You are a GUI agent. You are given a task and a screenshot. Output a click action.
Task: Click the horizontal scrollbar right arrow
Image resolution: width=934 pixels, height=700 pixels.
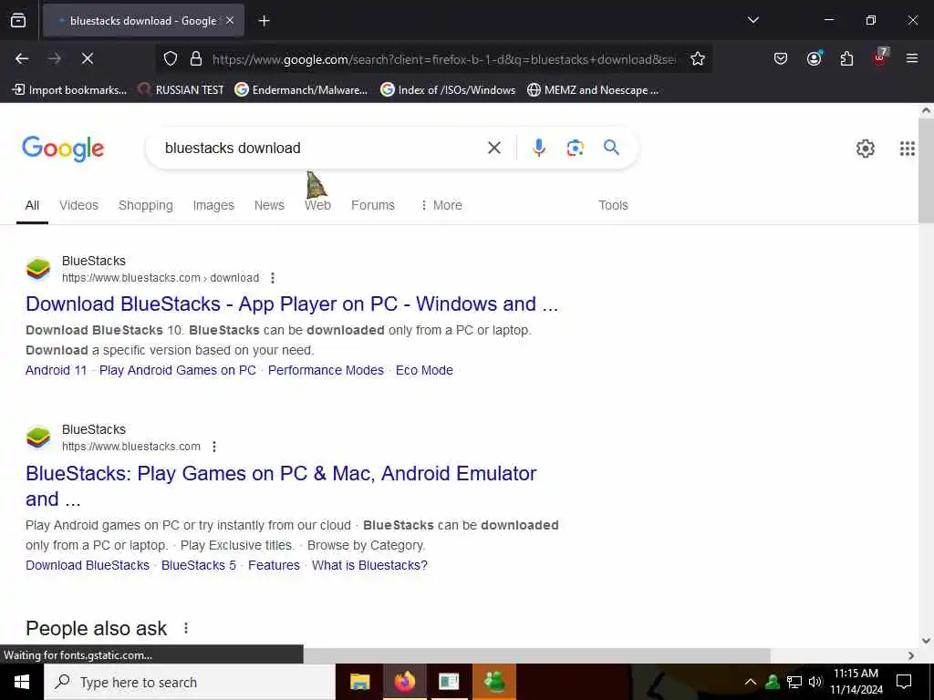point(911,655)
